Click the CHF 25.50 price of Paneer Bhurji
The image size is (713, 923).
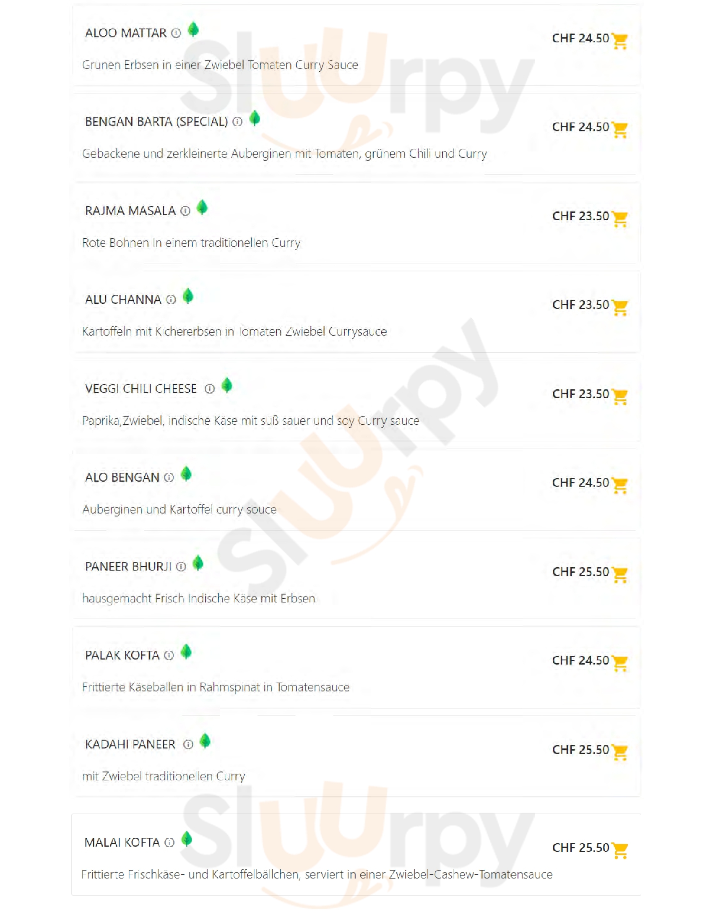tap(580, 572)
